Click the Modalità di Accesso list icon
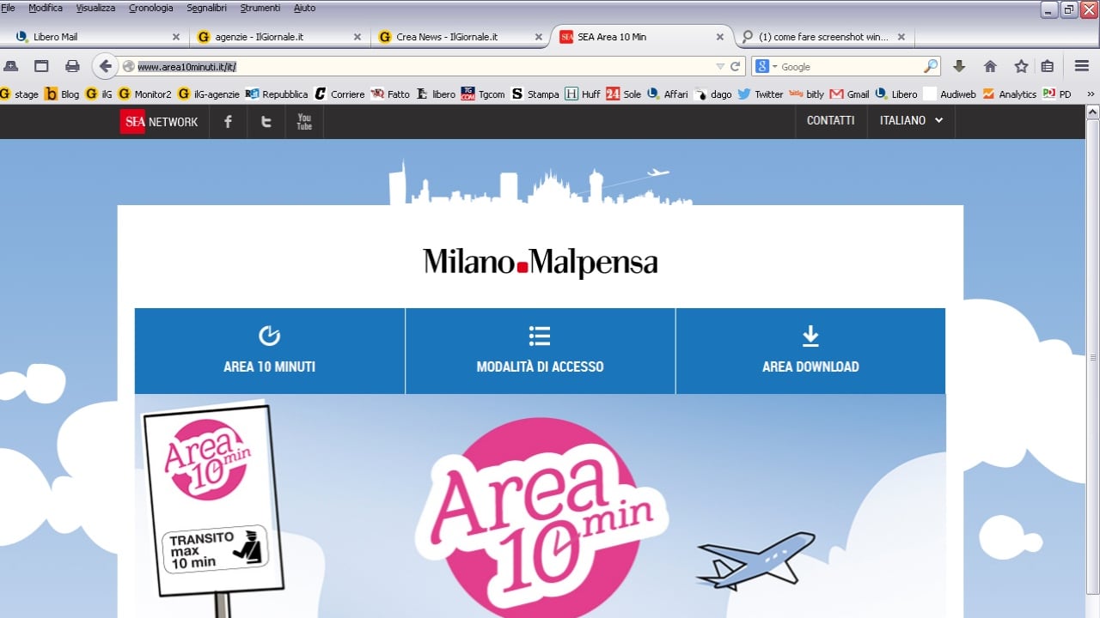The width and height of the screenshot is (1100, 618). click(540, 336)
